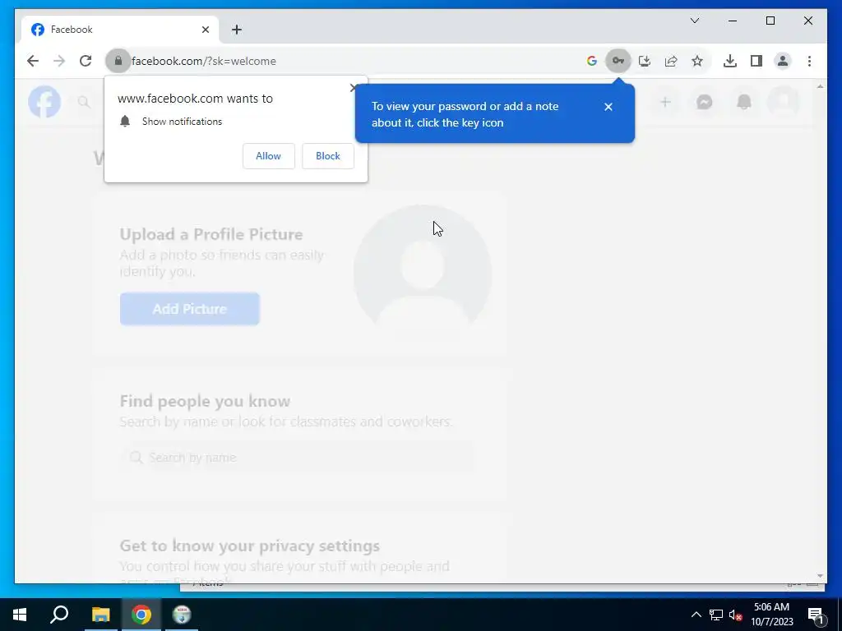Open the Action Center notifications

(816, 615)
